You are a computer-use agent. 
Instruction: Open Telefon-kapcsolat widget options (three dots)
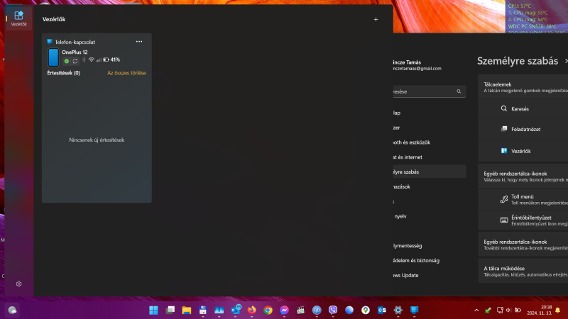click(x=139, y=42)
